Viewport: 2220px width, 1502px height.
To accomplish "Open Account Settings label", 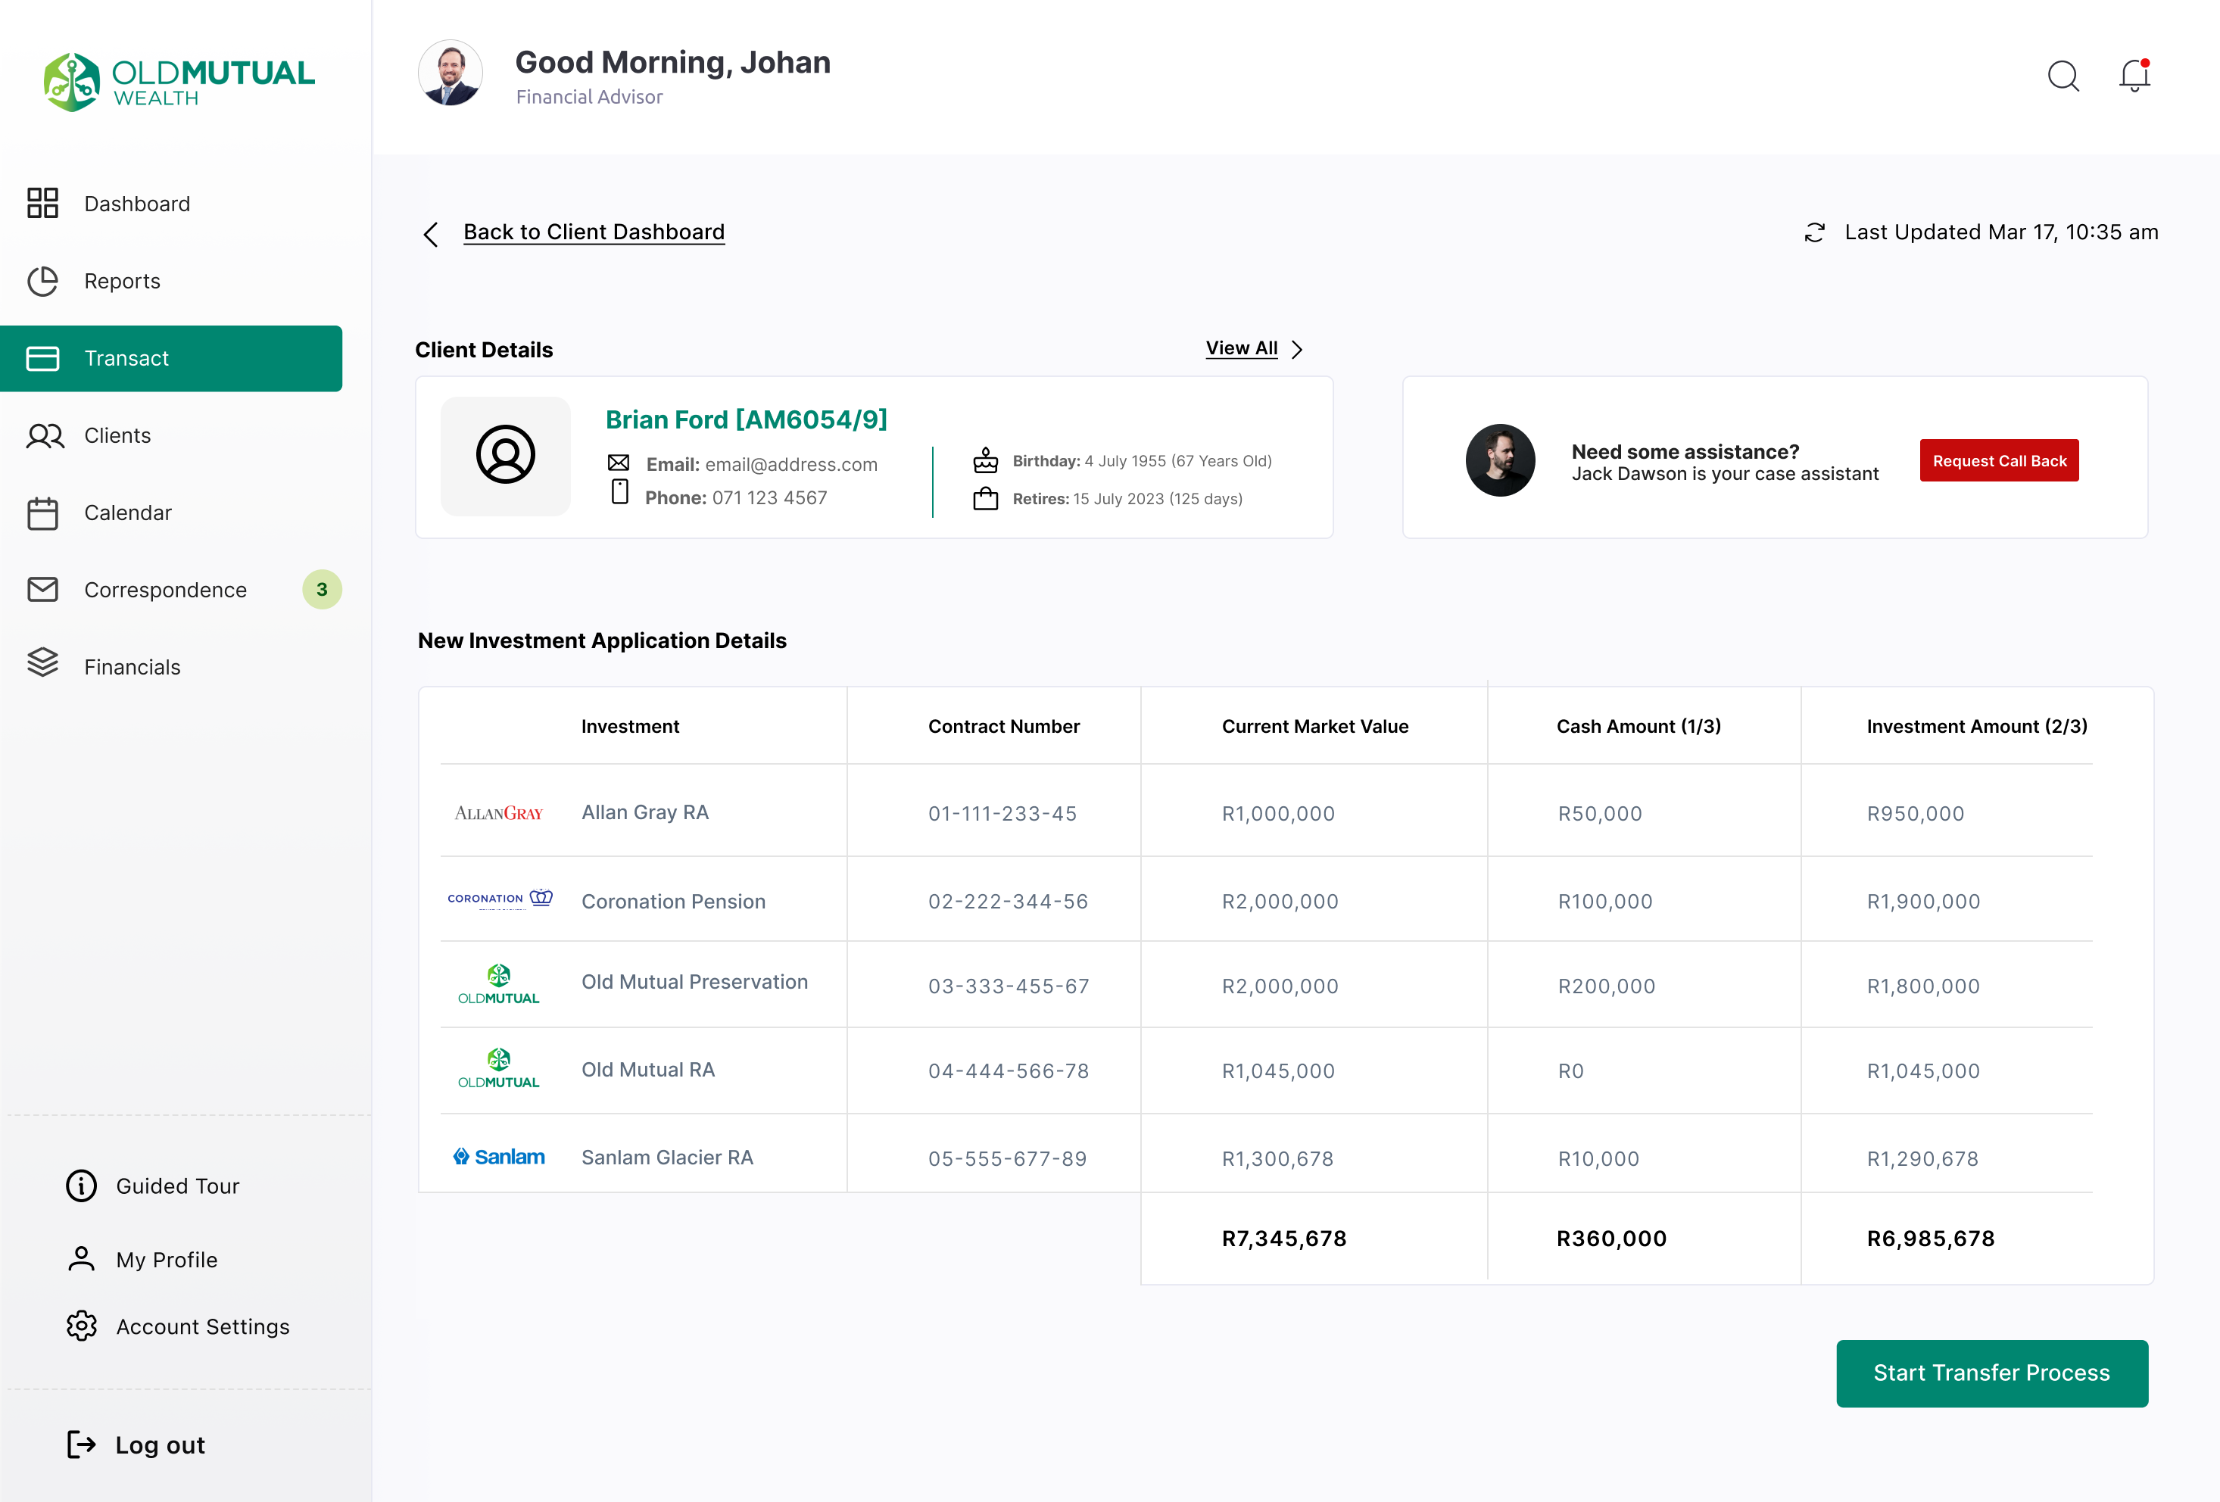I will click(x=202, y=1326).
